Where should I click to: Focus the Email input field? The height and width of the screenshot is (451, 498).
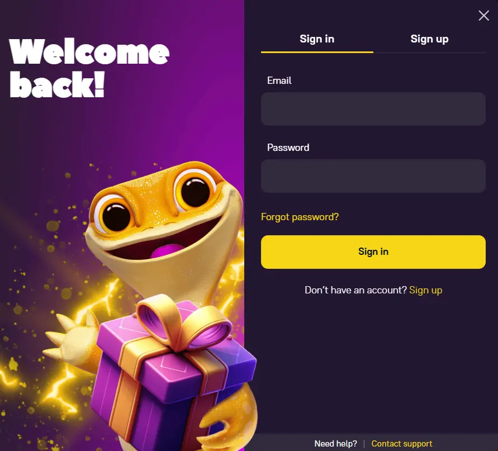coord(373,108)
